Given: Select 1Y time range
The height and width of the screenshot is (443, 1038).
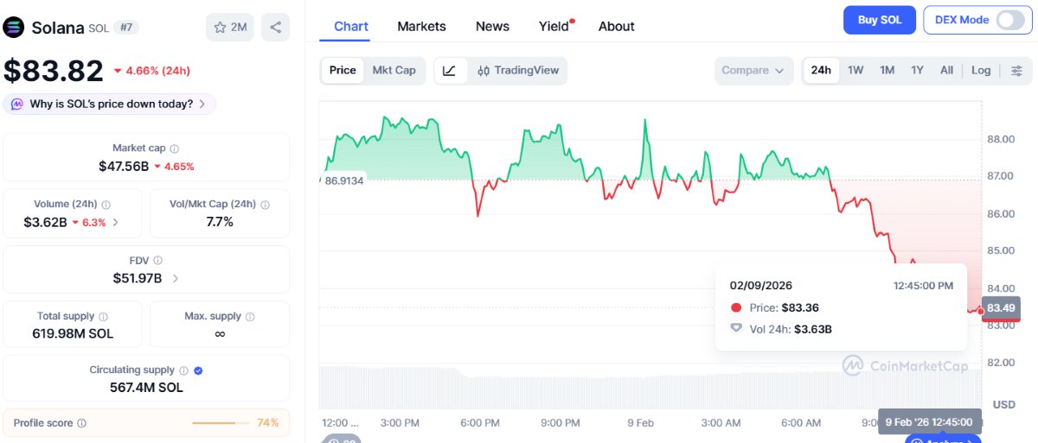Looking at the screenshot, I should (917, 71).
